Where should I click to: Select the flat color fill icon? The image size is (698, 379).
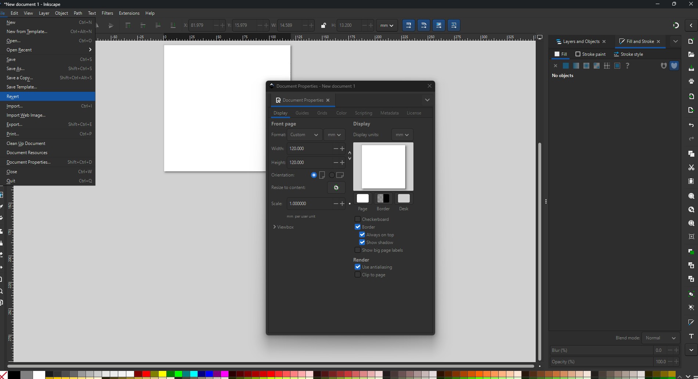[x=566, y=66]
